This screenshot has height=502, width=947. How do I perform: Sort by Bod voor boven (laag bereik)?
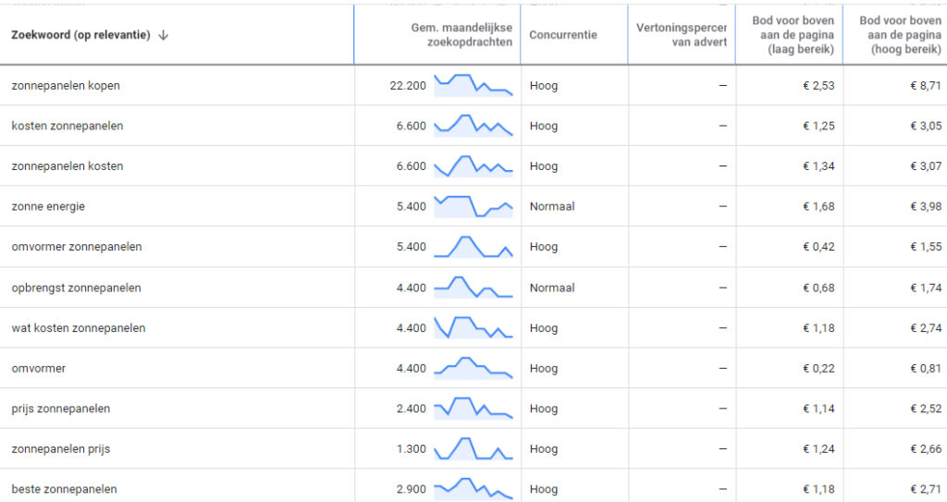tap(793, 35)
